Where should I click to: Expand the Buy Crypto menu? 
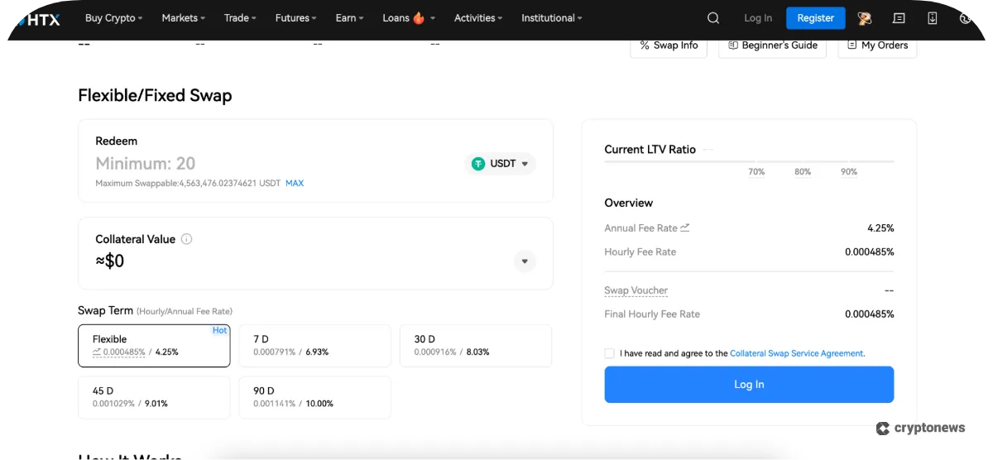tap(113, 18)
